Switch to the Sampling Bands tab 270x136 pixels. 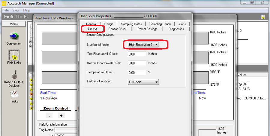(x=160, y=24)
